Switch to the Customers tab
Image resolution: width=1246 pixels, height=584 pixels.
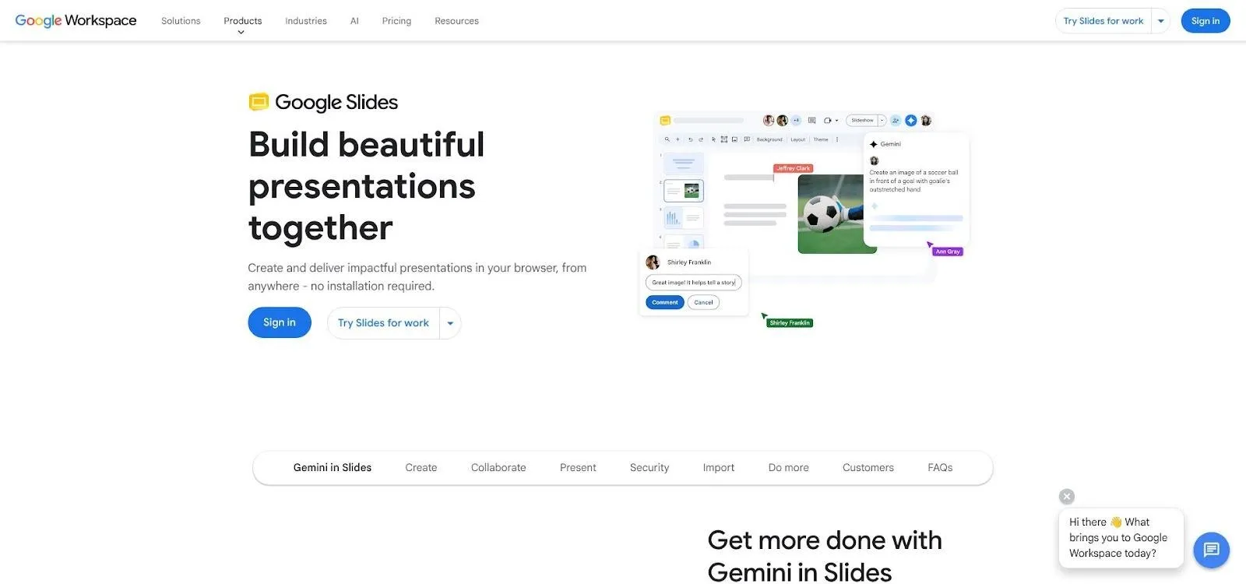868,468
